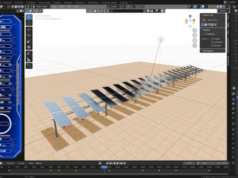Click the green Y axis on the navigation gizmo
This screenshot has height=178, width=238.
[186, 20]
